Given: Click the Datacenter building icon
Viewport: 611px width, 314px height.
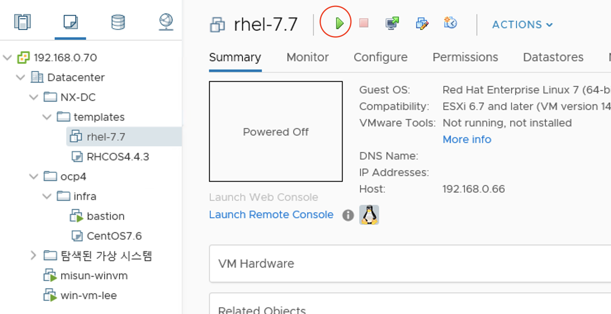Looking at the screenshot, I should (x=37, y=77).
